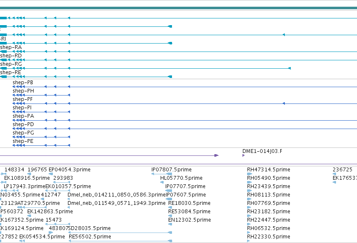Viewport: 357px width, 243px height.
Task: Select the EST labeled 196765
Action: (x=37, y=170)
